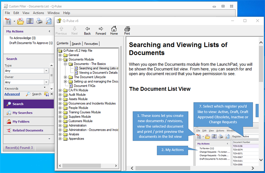Select the Suppliers Module folder
Image resolution: width=265 pixels, height=173 pixels.
click(x=80, y=116)
